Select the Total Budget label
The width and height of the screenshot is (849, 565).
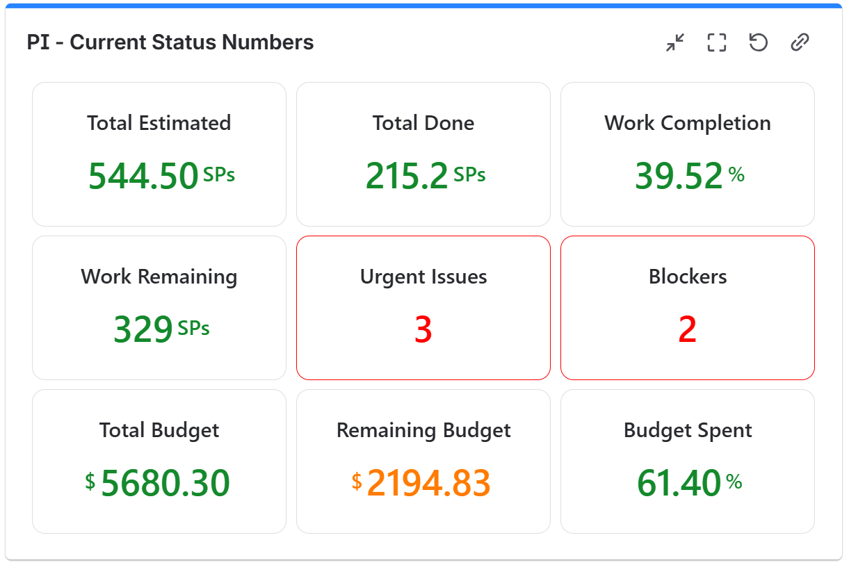(x=159, y=430)
